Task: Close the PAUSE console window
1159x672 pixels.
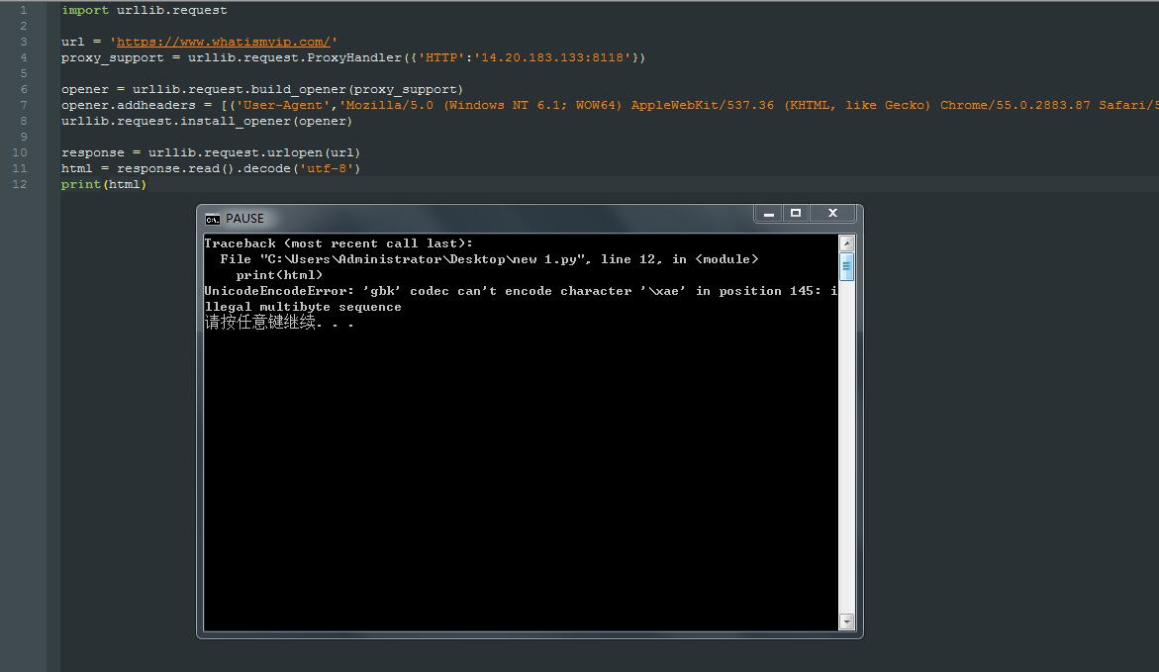Action: pyautogui.click(x=832, y=213)
